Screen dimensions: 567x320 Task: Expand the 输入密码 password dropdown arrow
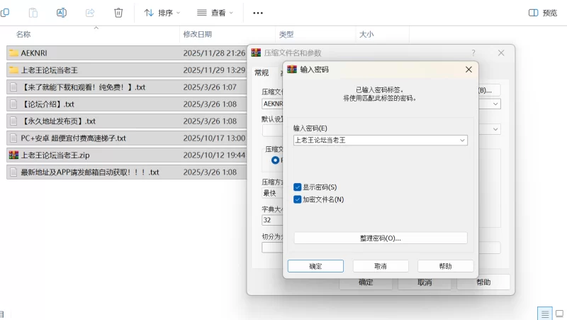point(463,140)
